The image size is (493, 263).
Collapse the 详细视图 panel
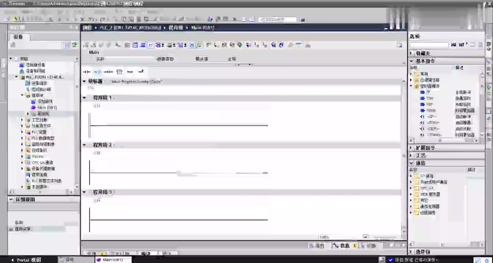(11, 199)
